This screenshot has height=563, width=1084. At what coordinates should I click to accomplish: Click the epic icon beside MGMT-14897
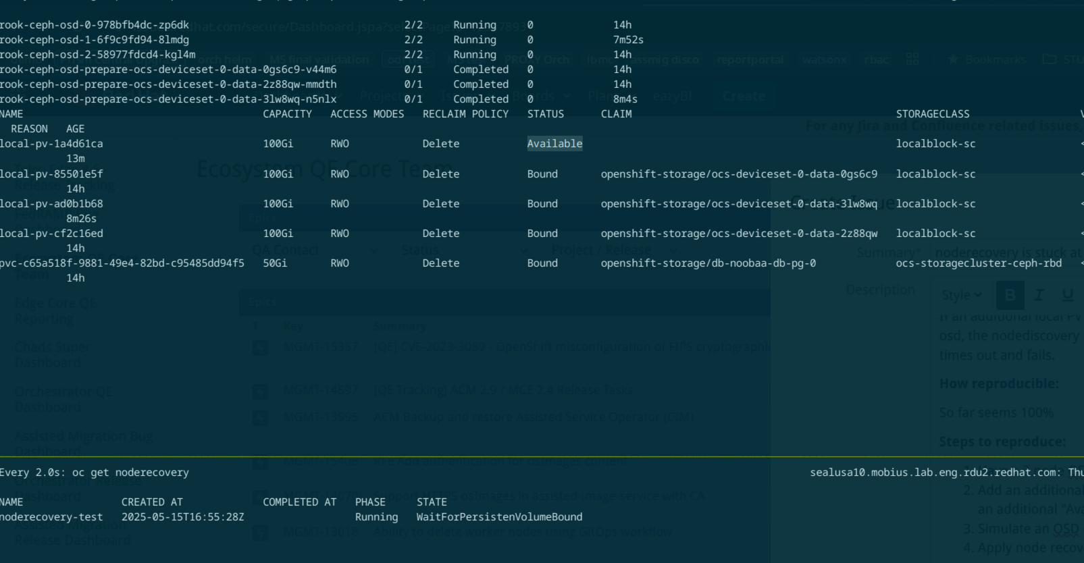(260, 390)
